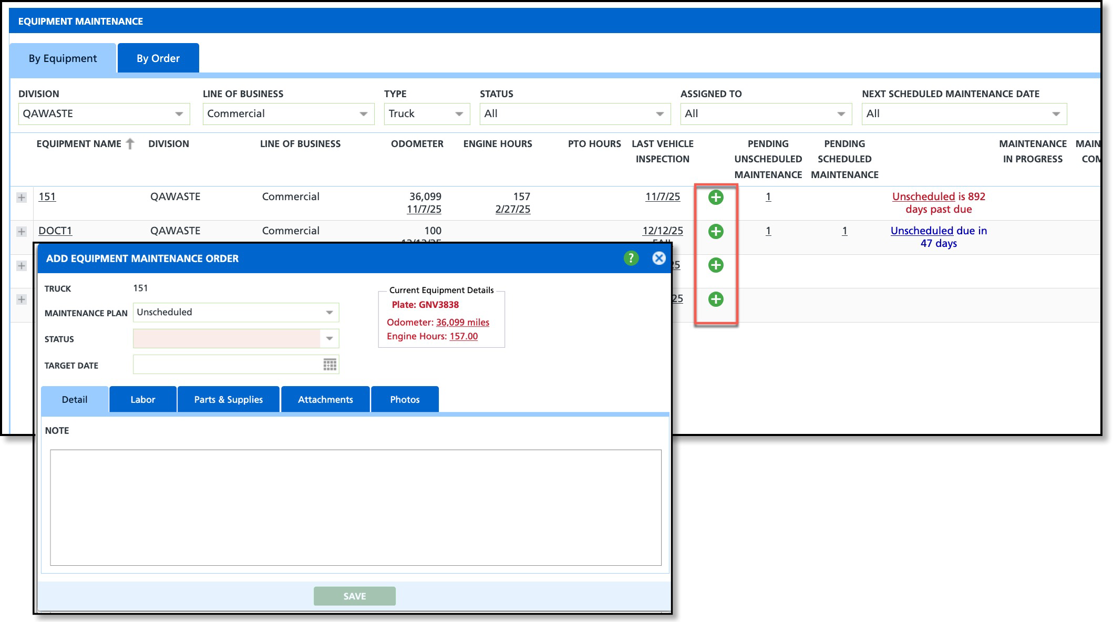Click the green plus icon in row 151
Screen dimensions: 1113x622
point(715,198)
